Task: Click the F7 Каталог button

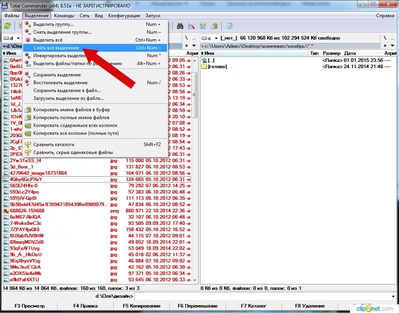Action: (x=254, y=306)
